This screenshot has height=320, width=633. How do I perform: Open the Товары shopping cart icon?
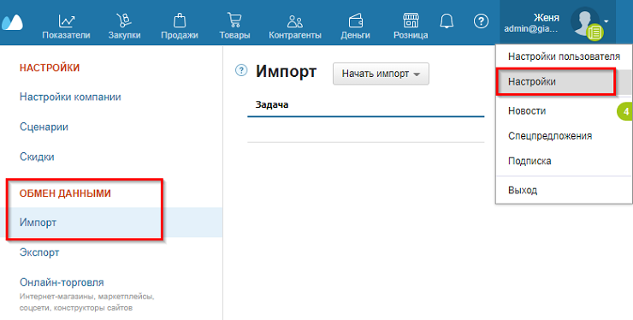click(234, 21)
